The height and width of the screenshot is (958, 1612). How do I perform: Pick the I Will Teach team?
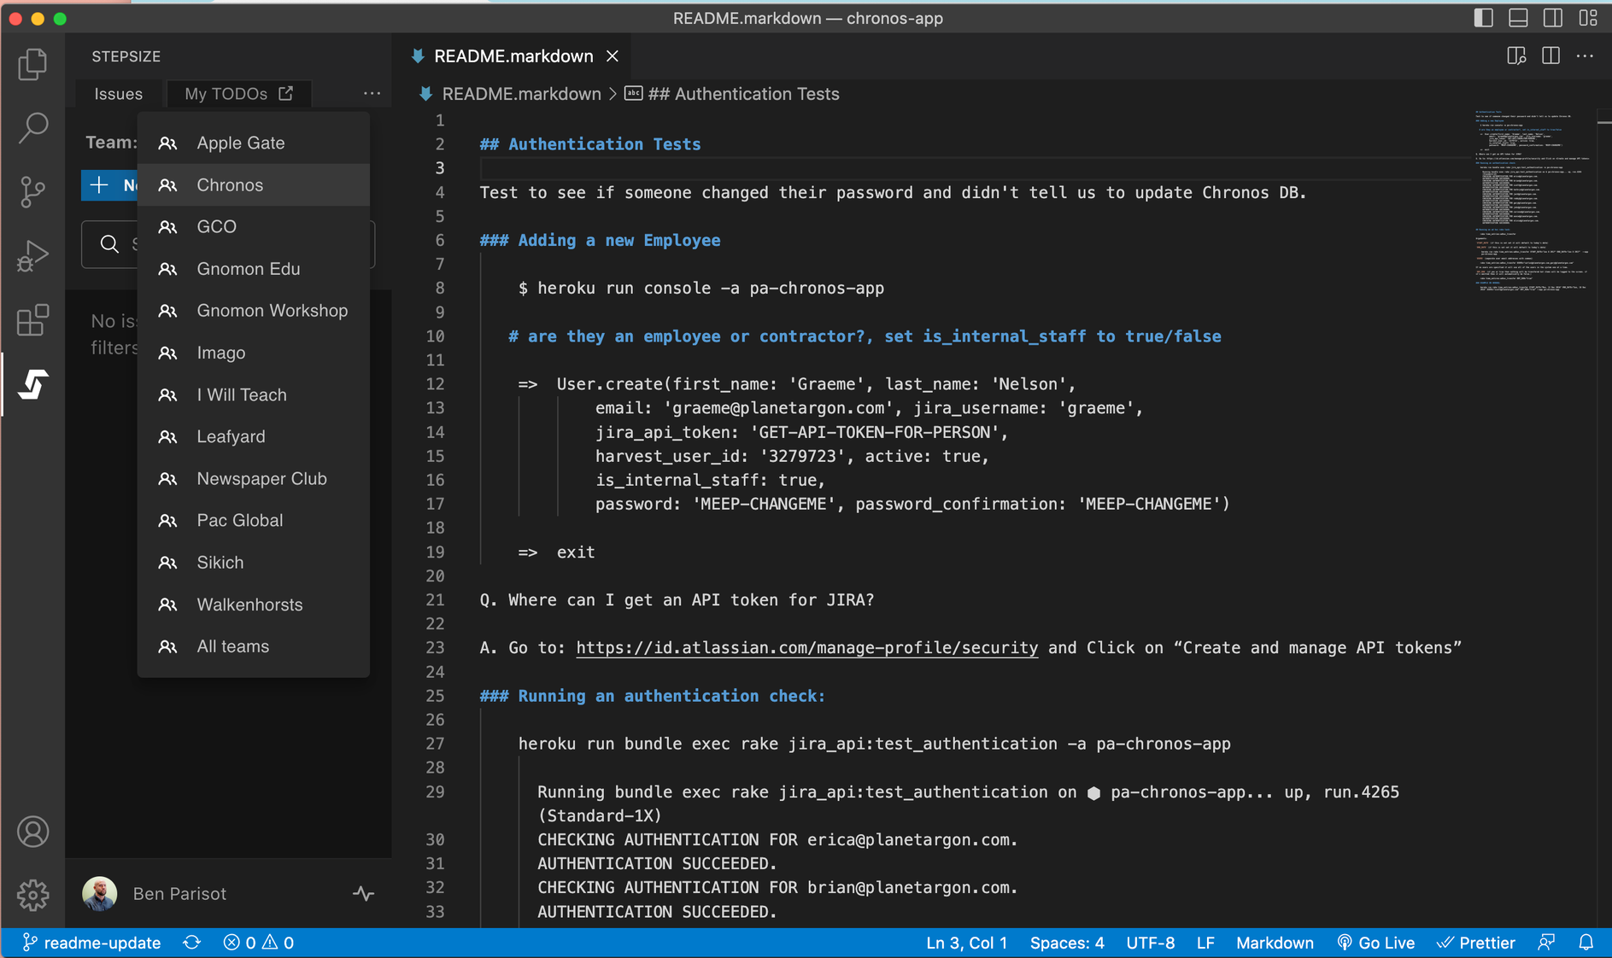tap(254, 394)
